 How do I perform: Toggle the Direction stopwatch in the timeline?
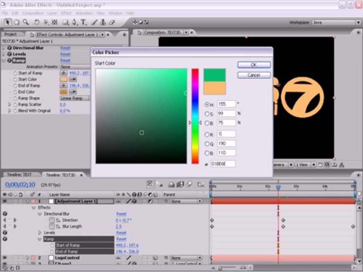point(52,220)
